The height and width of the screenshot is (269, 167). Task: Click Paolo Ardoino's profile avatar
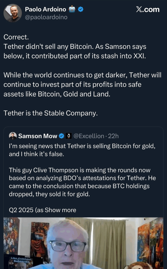click(x=13, y=13)
